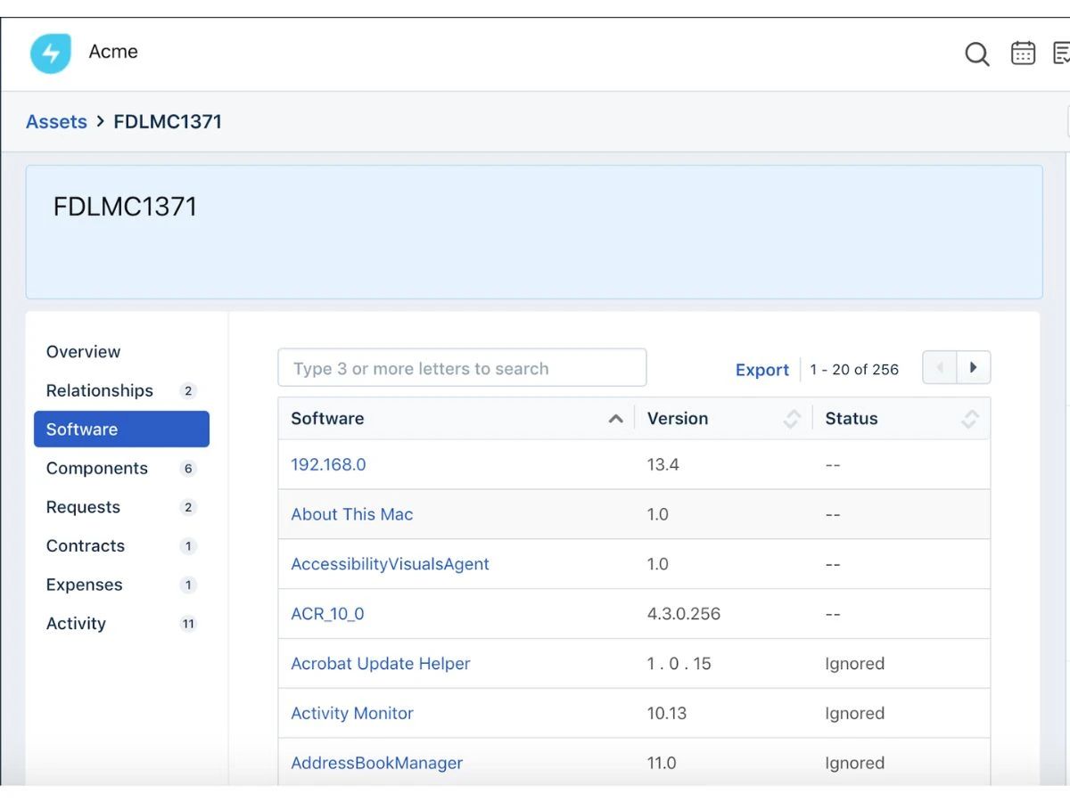Open the ACR_10_0 software link
This screenshot has height=802, width=1070.
(327, 614)
